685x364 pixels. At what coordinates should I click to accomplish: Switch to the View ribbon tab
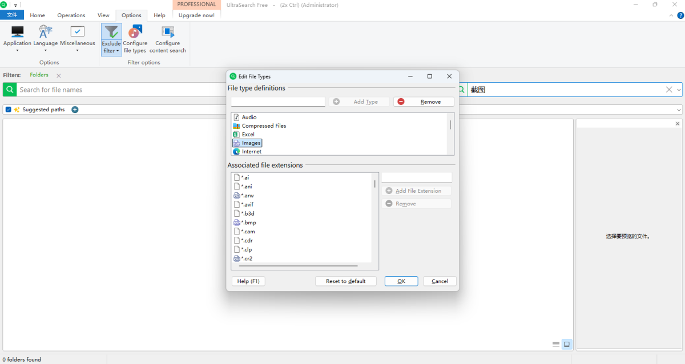coord(103,15)
